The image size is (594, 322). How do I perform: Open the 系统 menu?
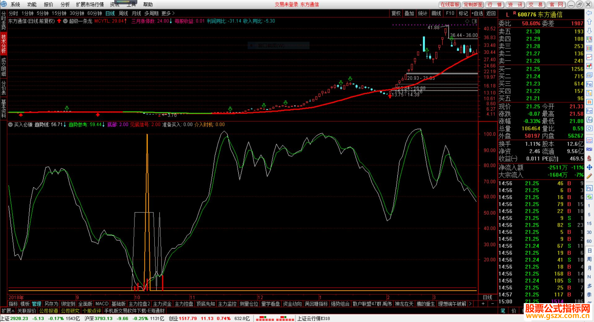tap(15, 4)
